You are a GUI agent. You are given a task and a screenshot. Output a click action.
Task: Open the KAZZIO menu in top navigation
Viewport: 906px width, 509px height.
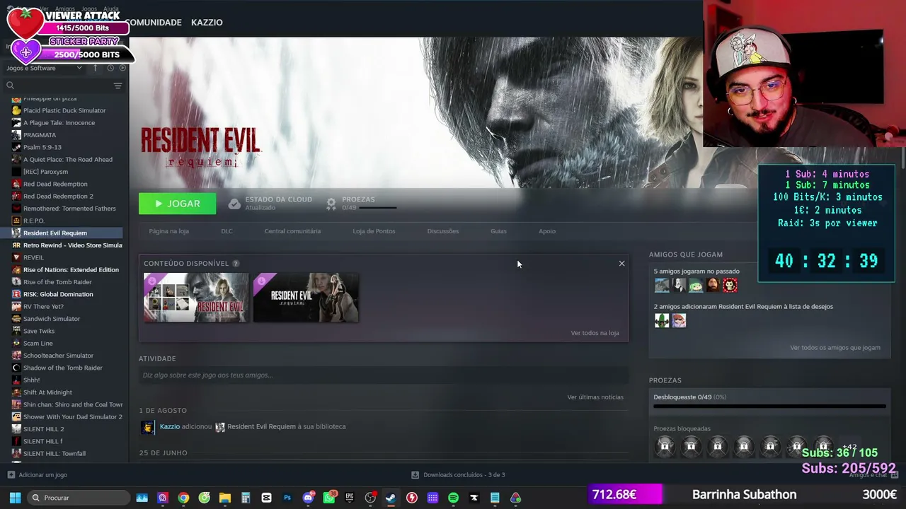coord(207,23)
